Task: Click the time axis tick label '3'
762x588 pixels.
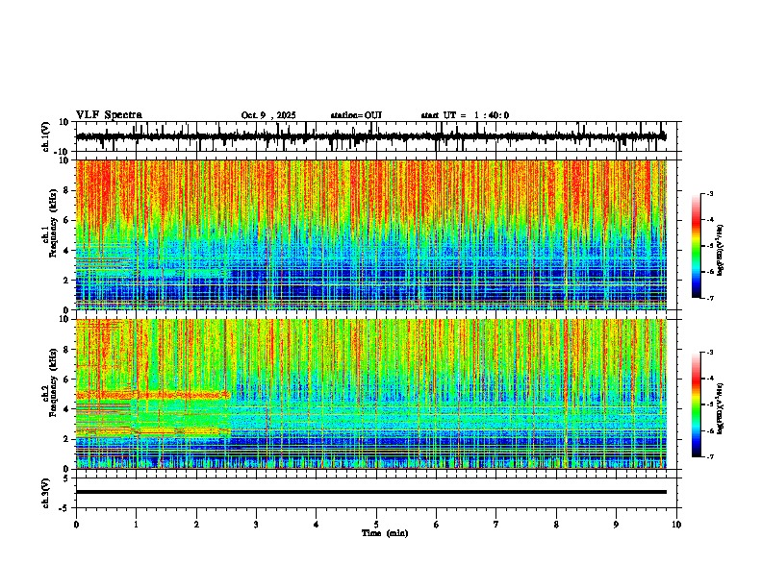Action: [x=256, y=525]
